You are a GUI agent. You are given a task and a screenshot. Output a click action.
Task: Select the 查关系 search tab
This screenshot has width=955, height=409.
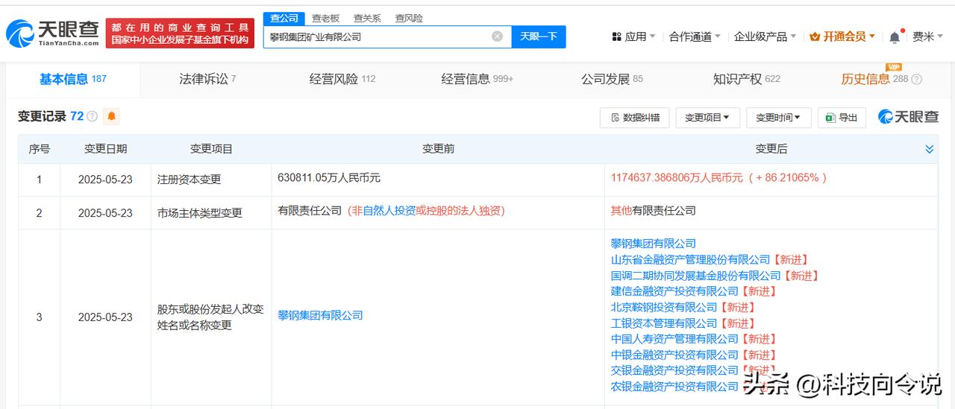(x=367, y=18)
